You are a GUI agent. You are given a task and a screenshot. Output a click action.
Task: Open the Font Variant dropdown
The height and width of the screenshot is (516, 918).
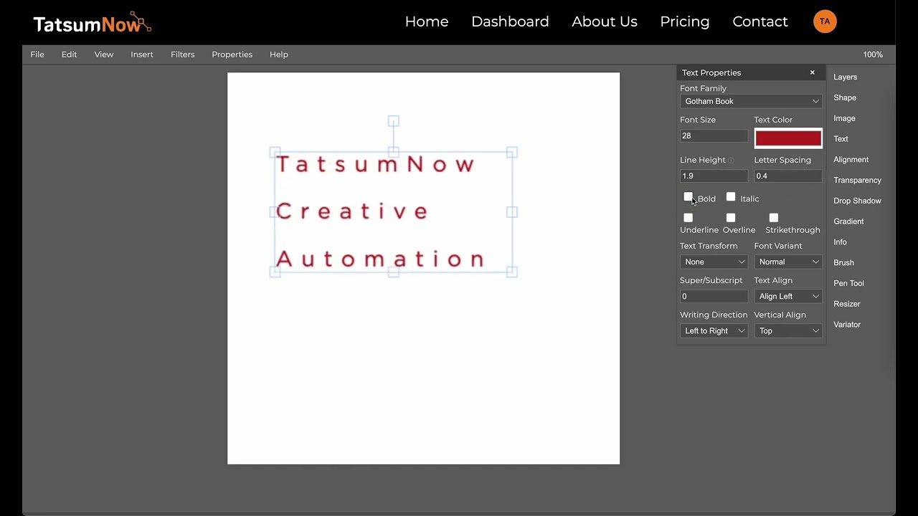tap(788, 262)
